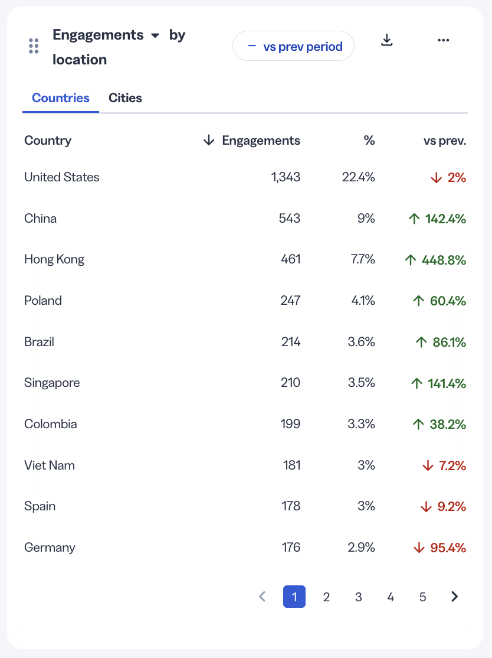Jump to page 5 of results
This screenshot has width=492, height=658.
pos(423,597)
